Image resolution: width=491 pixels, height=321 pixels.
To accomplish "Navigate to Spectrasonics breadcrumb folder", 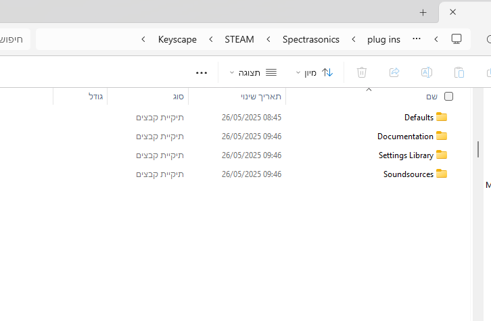I will coord(311,39).
